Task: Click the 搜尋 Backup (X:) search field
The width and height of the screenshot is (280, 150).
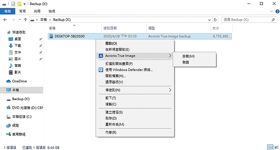Action: tap(246, 20)
